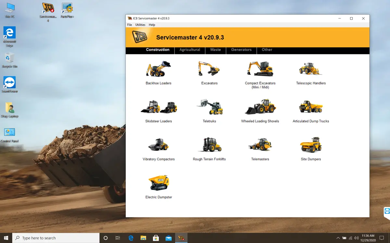The image size is (390, 243).
Task: Click the Teletruks label
Action: [x=209, y=121]
